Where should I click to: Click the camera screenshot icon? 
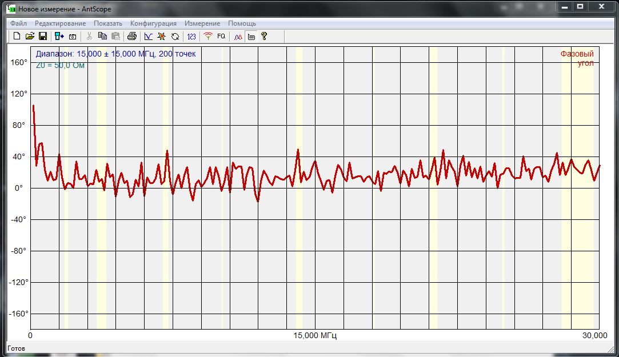point(73,36)
